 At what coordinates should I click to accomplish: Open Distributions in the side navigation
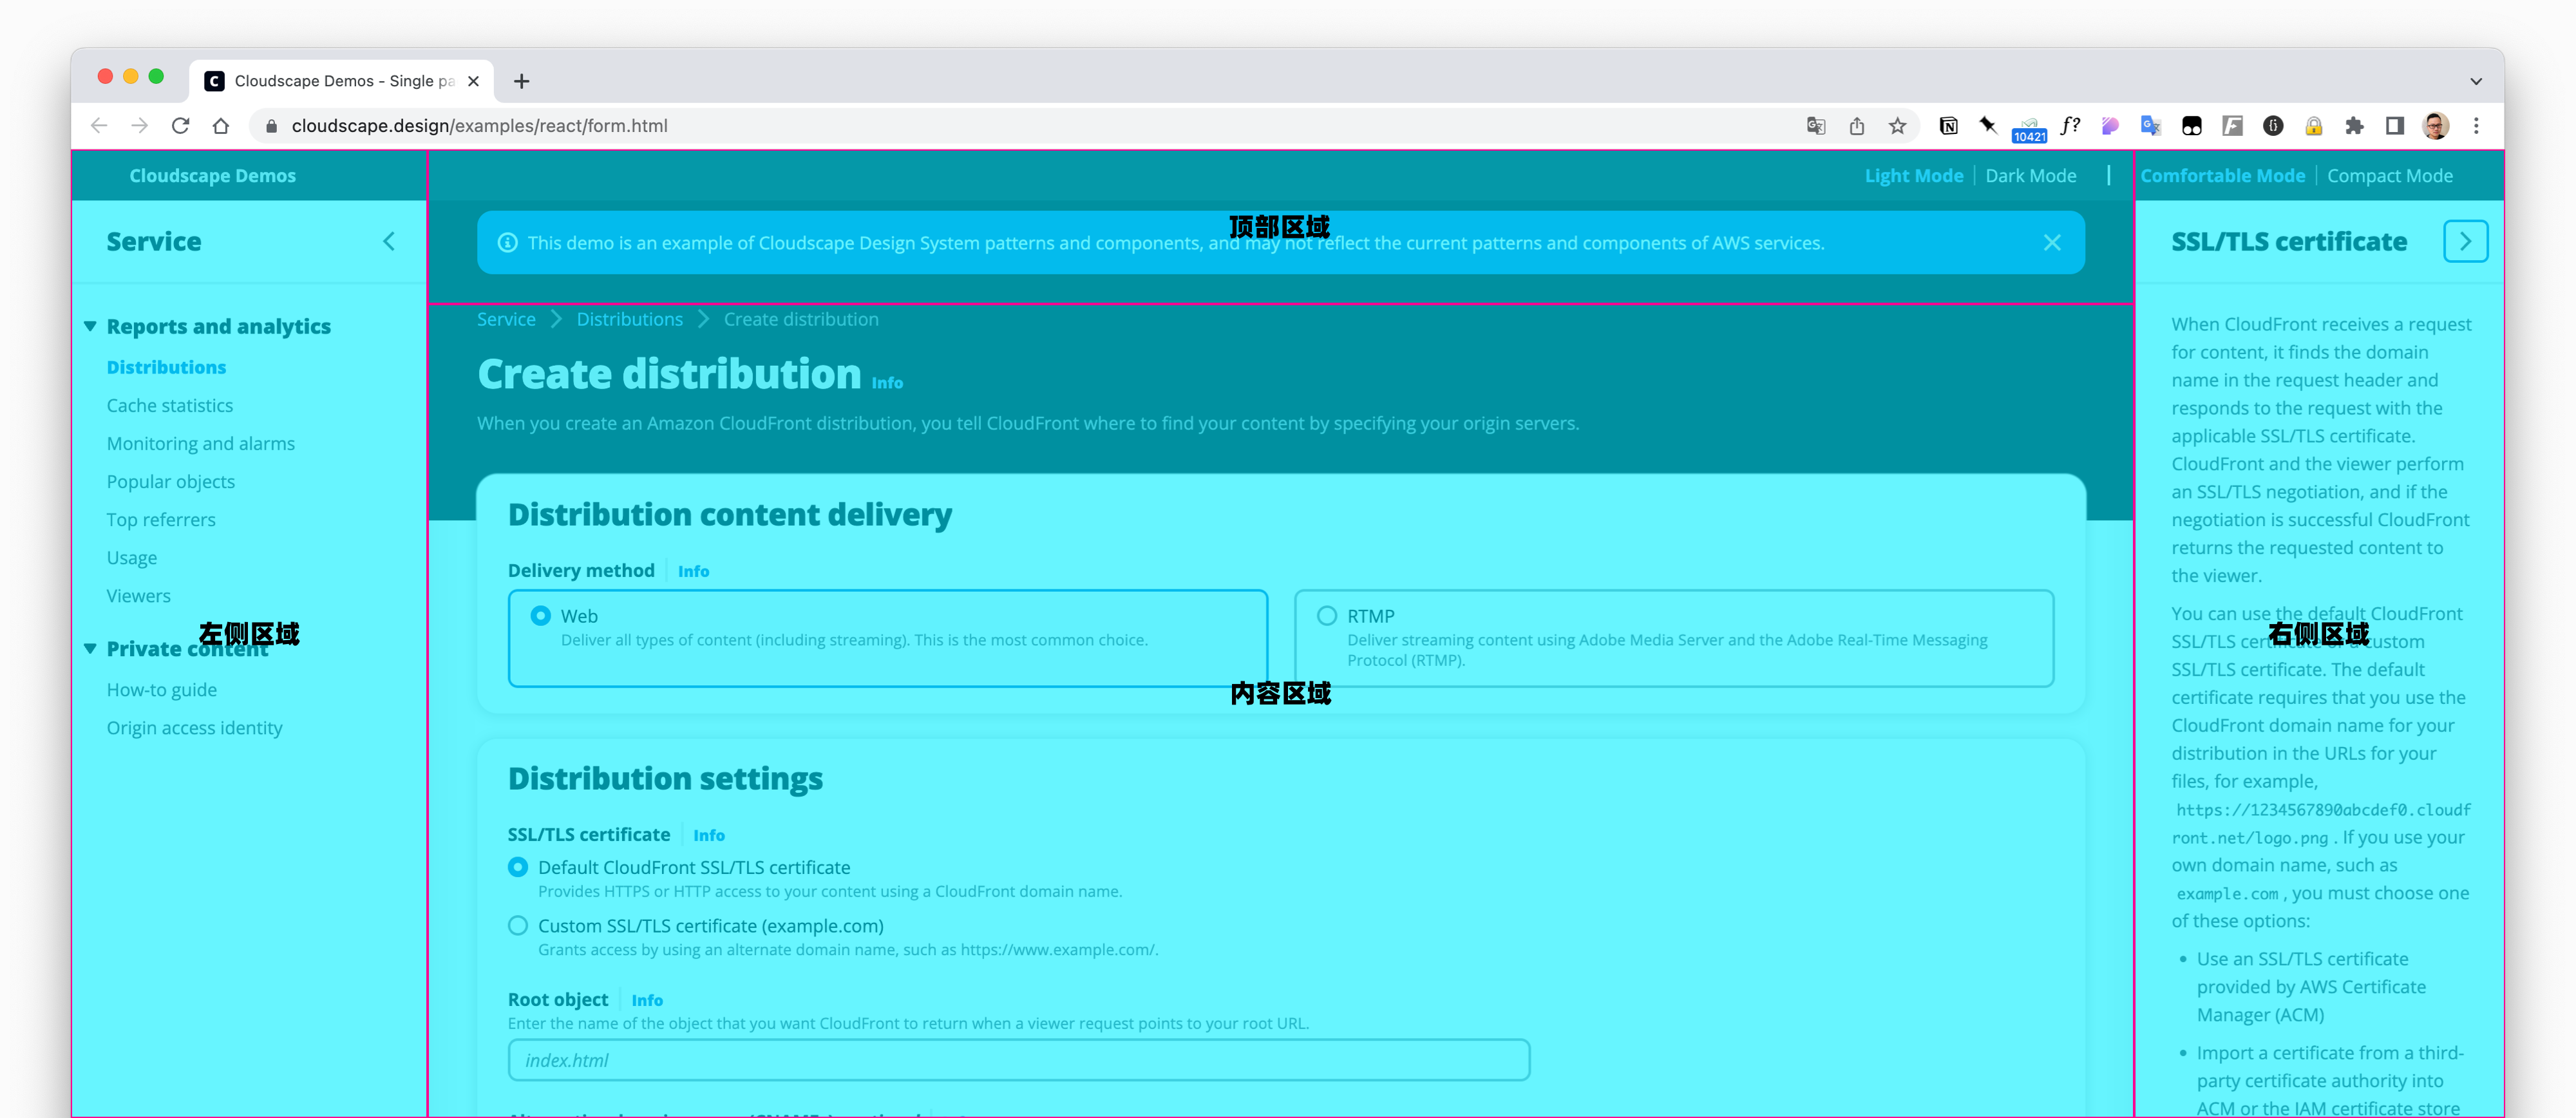point(166,367)
